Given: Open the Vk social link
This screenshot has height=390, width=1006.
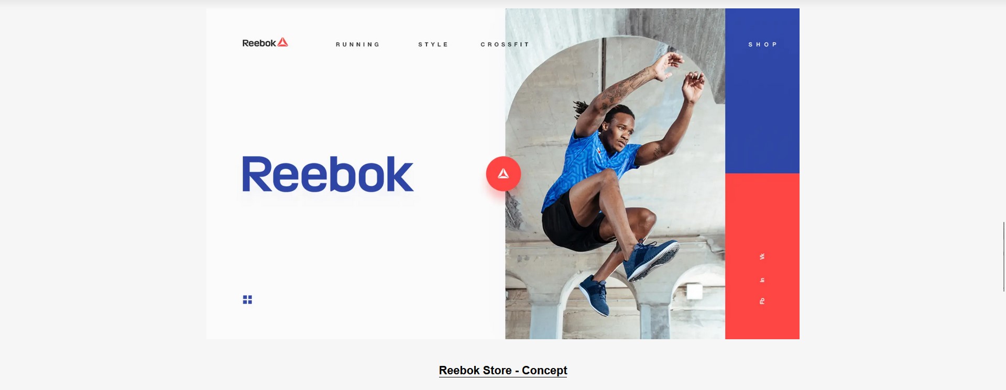Looking at the screenshot, I should pos(762,257).
